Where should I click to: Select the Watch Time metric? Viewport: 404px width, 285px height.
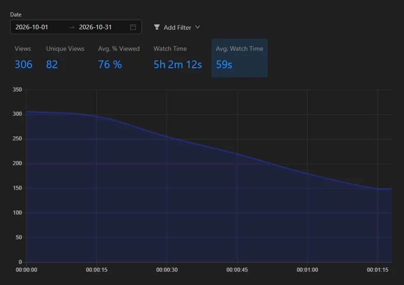[x=178, y=58]
